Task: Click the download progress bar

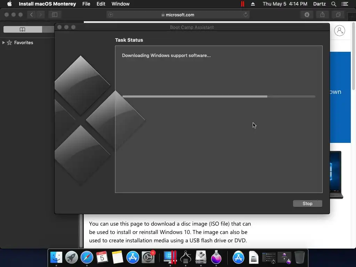Action: tap(219, 97)
